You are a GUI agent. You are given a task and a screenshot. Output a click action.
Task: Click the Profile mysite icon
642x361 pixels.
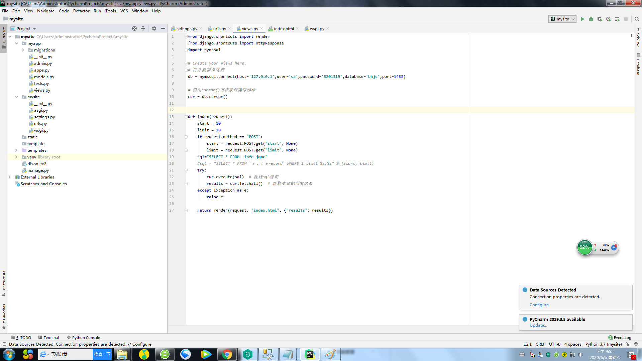point(609,19)
